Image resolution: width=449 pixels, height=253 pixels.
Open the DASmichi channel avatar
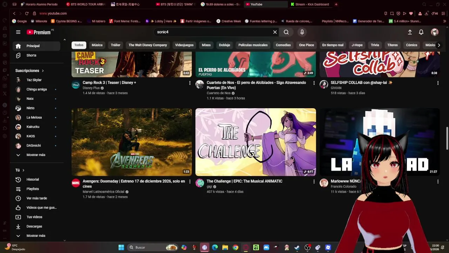coord(18,145)
